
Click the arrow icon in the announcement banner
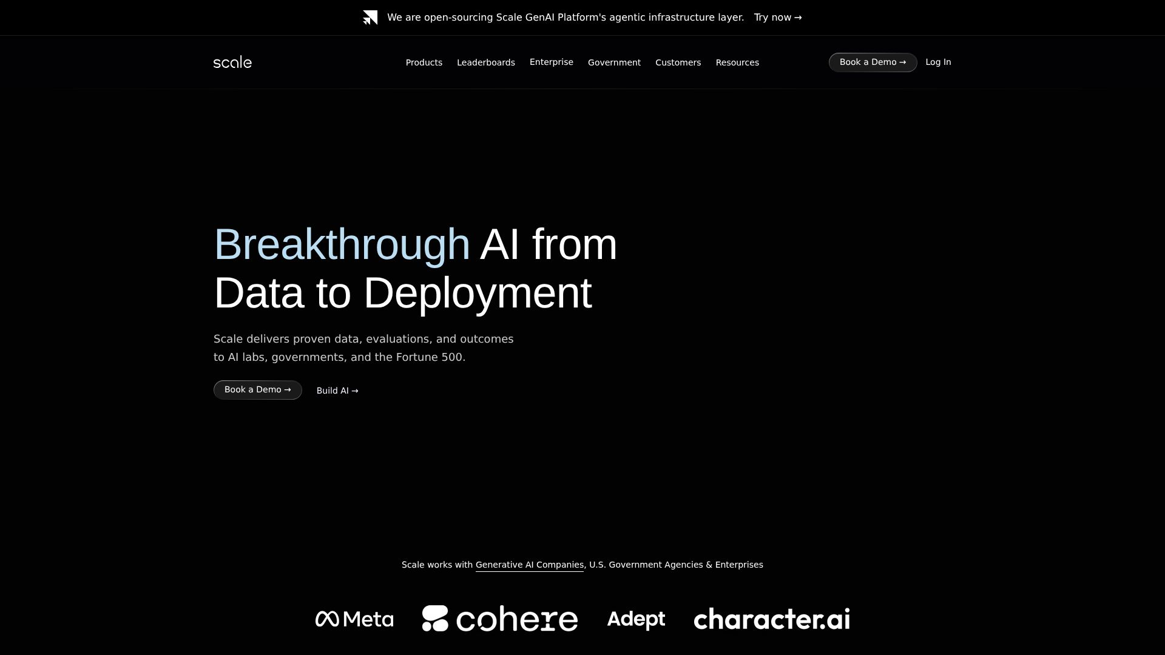click(x=370, y=18)
